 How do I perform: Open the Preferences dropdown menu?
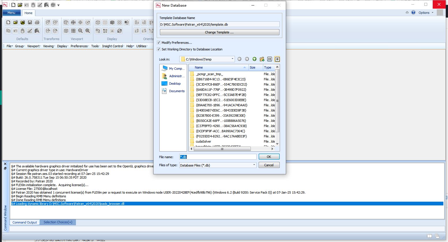point(80,46)
